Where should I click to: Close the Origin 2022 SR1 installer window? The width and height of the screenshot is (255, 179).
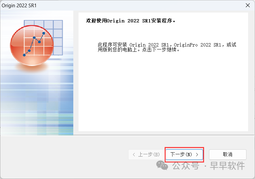(248, 5)
